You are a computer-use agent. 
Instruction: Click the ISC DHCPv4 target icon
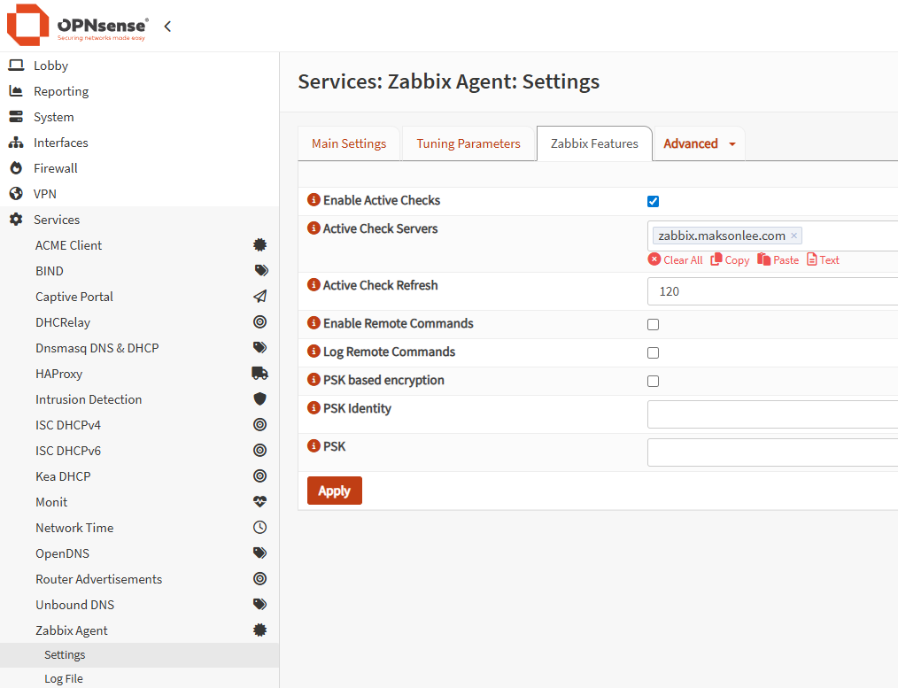260,425
